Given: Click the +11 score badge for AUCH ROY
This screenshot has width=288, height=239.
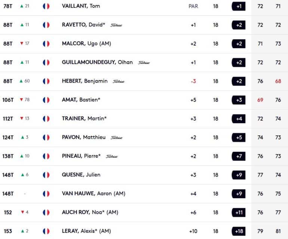Looking at the screenshot, I should coord(239,212).
